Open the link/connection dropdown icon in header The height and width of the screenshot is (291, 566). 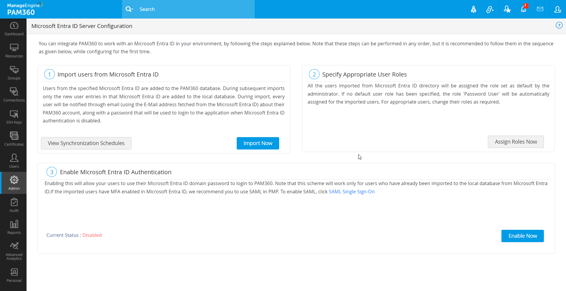490,9
